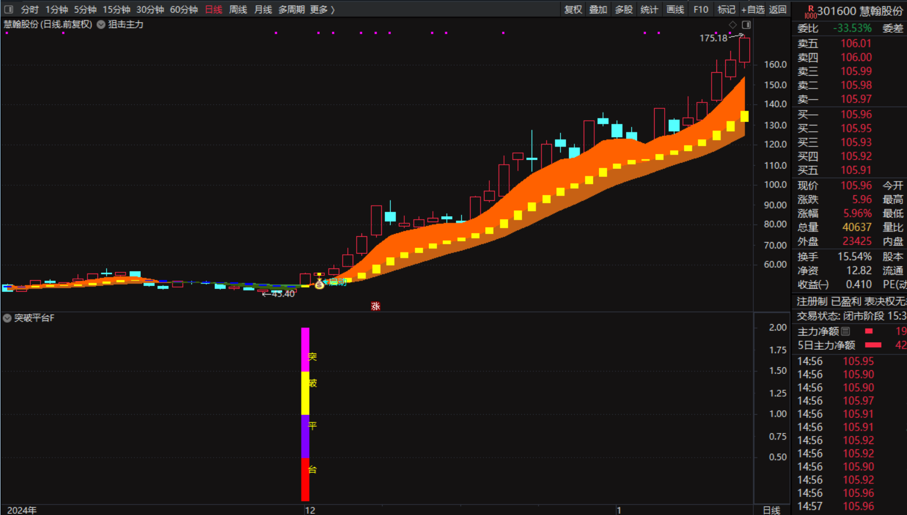Image resolution: width=907 pixels, height=515 pixels.
Task: Toggle the left sidebar panel icon
Action: click(8, 9)
